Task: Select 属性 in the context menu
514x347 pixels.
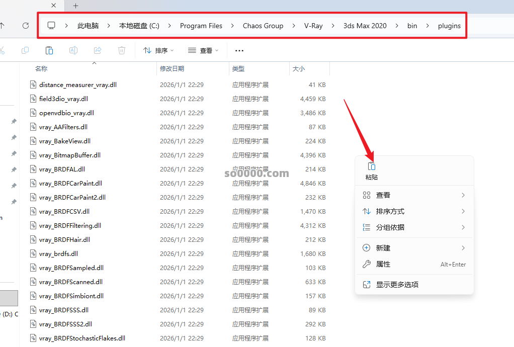Action: coord(383,264)
